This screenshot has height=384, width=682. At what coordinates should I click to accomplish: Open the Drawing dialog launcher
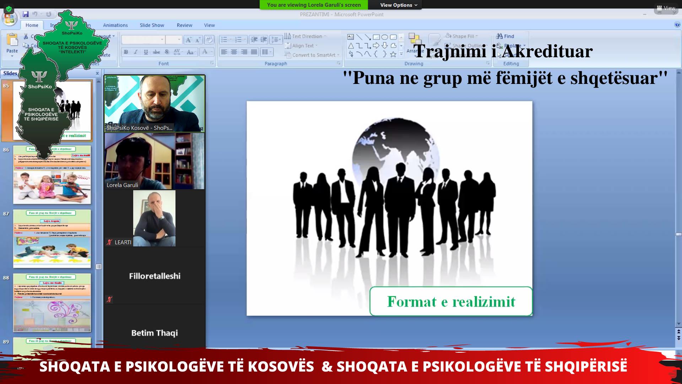tap(488, 63)
